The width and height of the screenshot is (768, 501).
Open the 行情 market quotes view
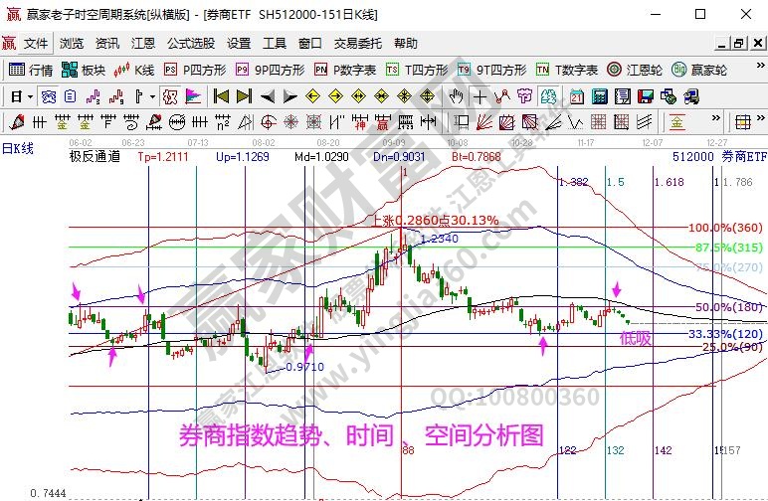point(30,70)
